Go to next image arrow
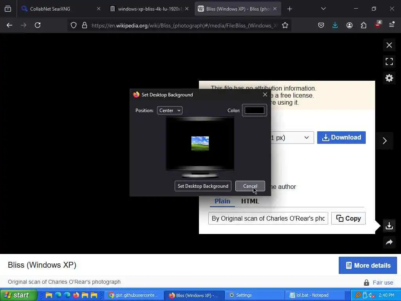The width and height of the screenshot is (401, 301). [385, 141]
